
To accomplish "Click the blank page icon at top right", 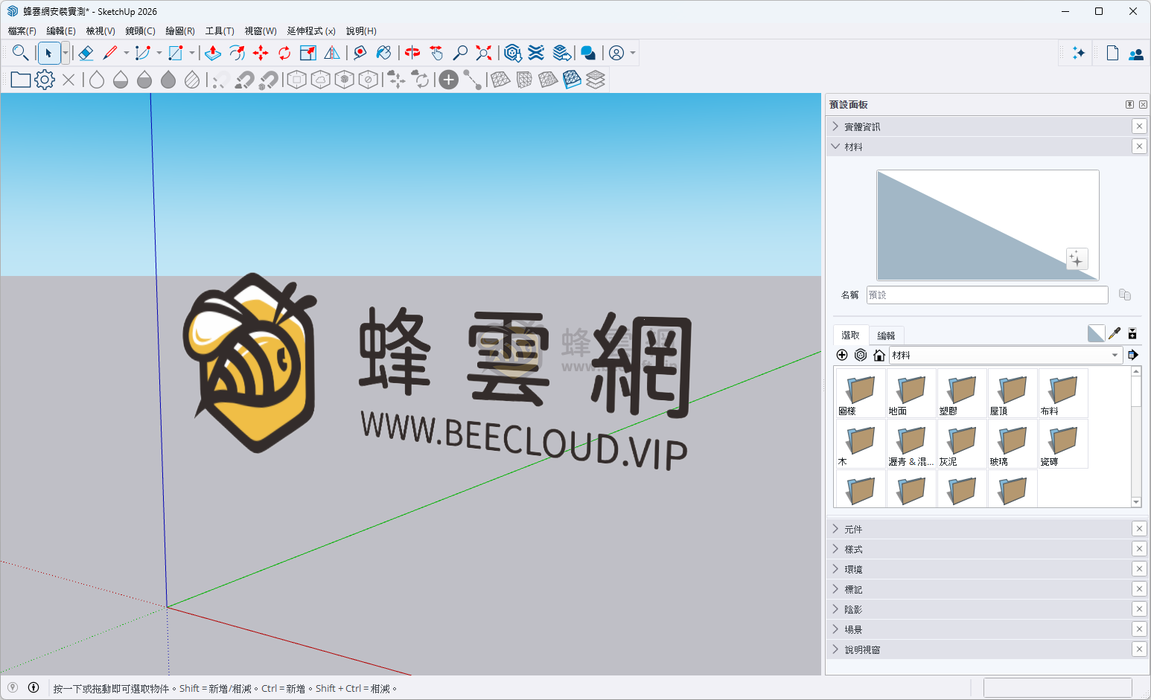I will (1112, 53).
